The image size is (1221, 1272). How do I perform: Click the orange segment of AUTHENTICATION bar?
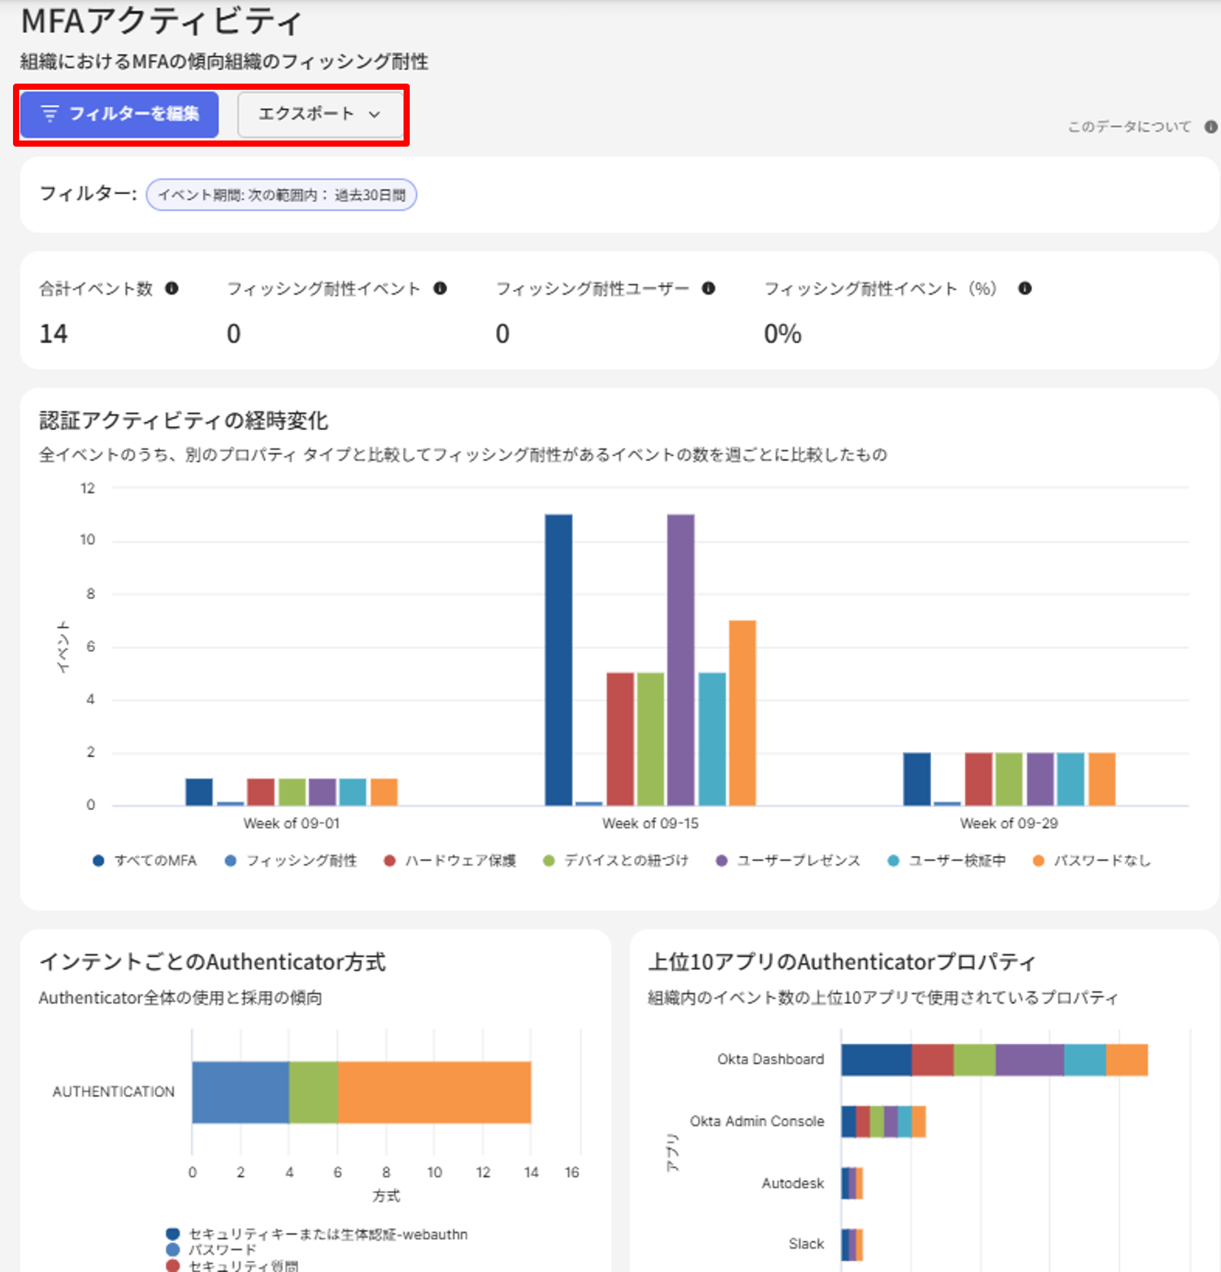[x=434, y=1092]
